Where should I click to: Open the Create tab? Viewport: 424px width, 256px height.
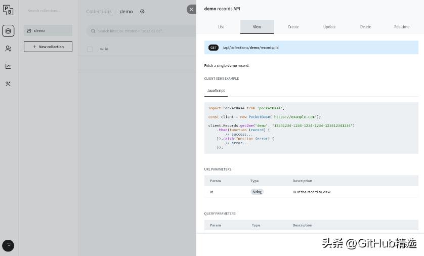coord(293,27)
